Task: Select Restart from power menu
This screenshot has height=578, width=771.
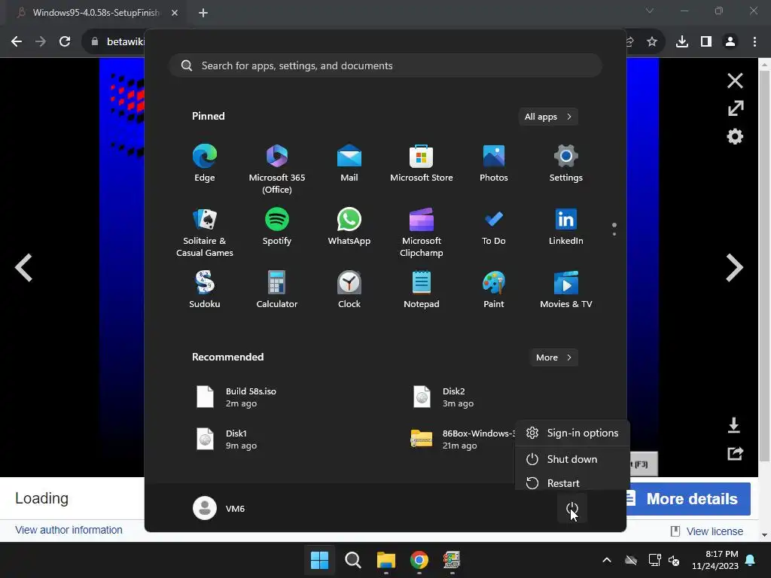Action: (x=572, y=482)
